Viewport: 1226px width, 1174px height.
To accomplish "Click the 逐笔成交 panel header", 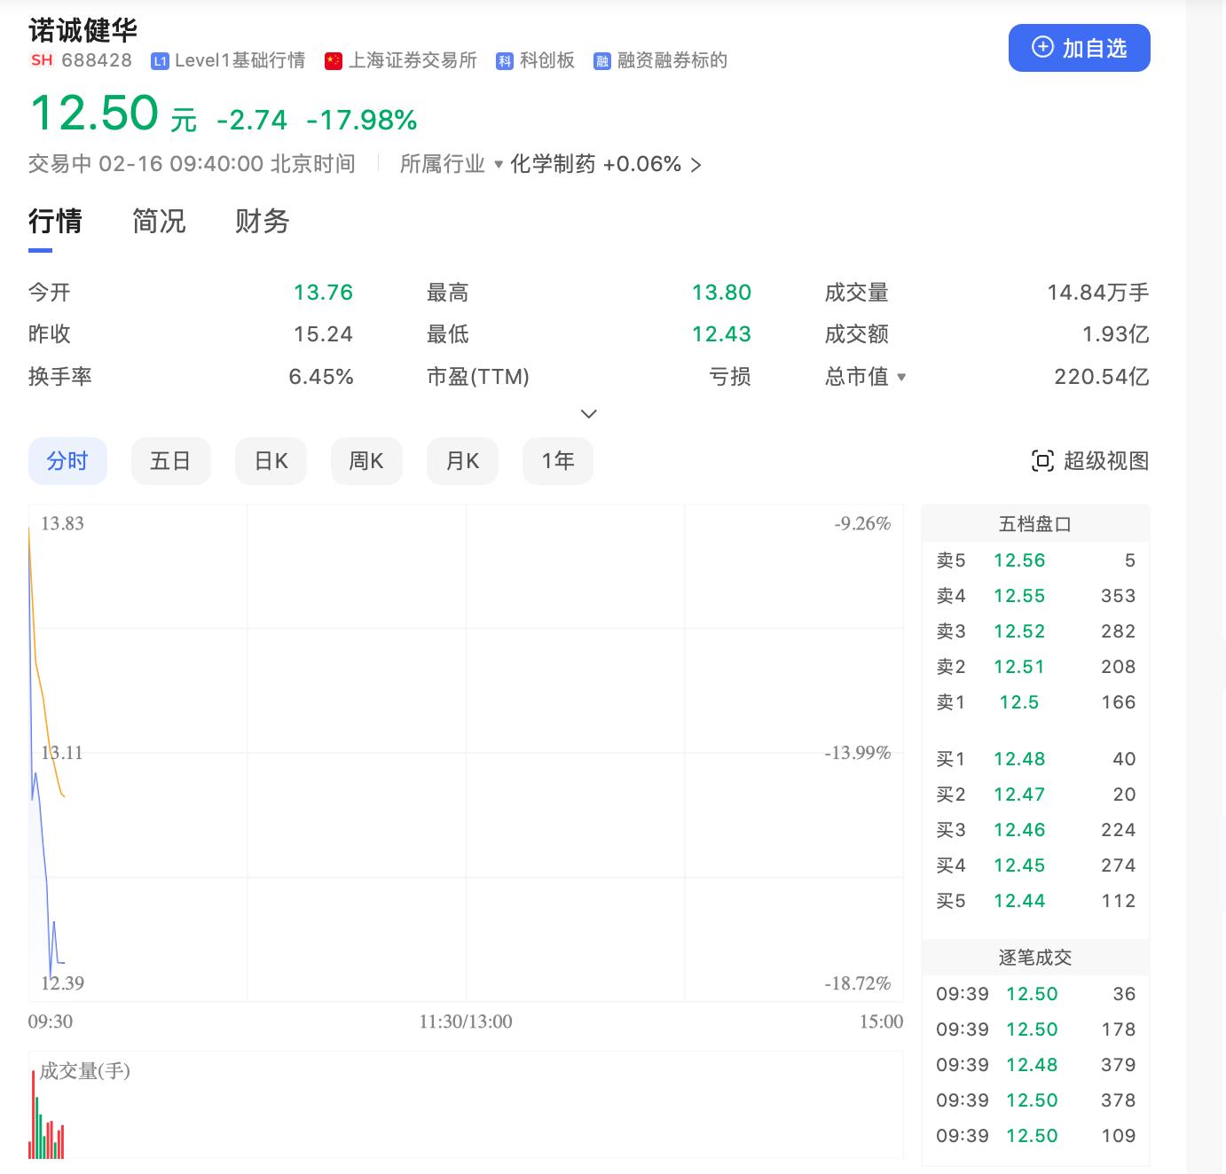I will tap(1035, 958).
